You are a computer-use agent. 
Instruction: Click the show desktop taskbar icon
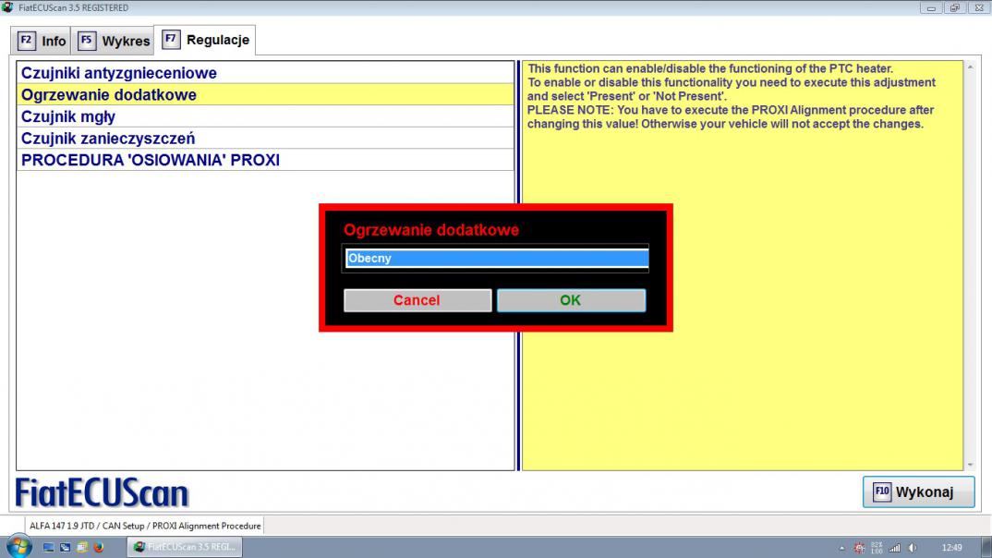pyautogui.click(x=48, y=547)
